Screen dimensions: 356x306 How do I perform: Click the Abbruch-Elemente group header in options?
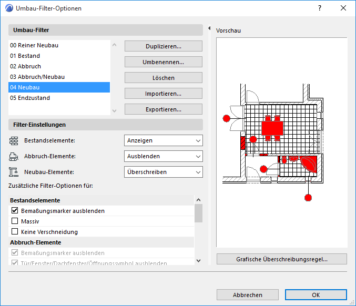(101, 242)
